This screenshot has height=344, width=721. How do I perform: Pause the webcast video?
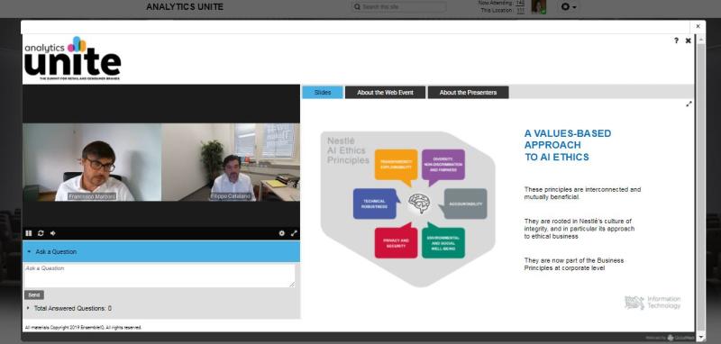tap(29, 233)
